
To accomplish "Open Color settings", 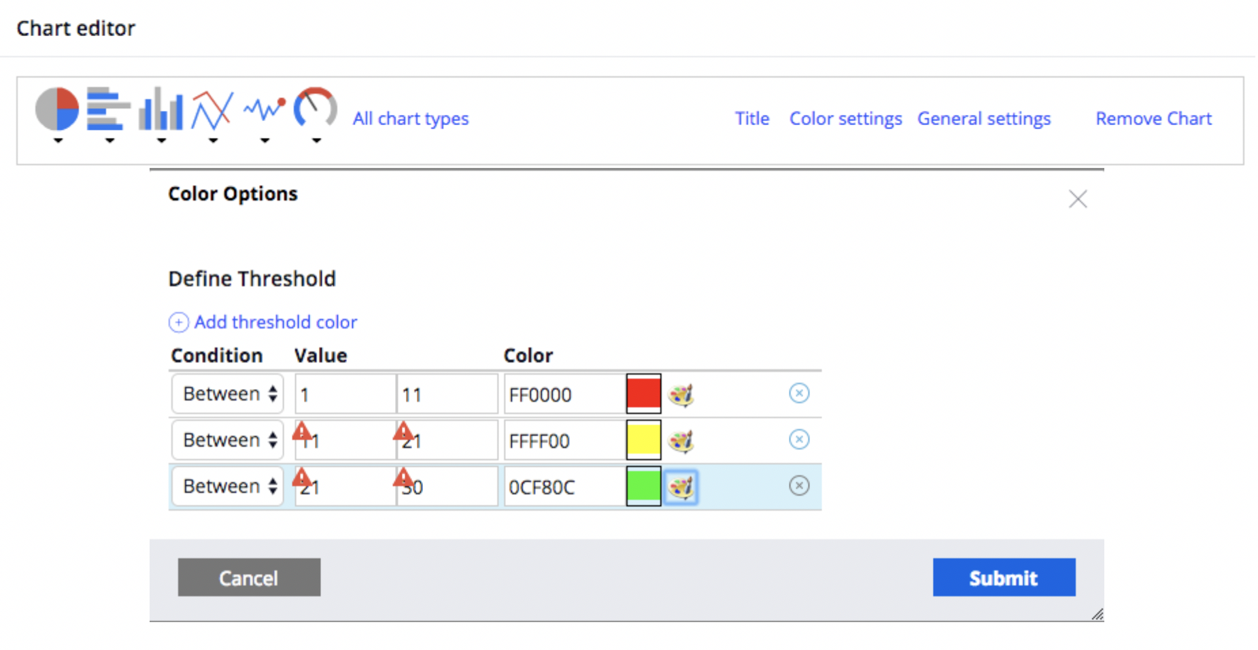I will click(x=845, y=119).
